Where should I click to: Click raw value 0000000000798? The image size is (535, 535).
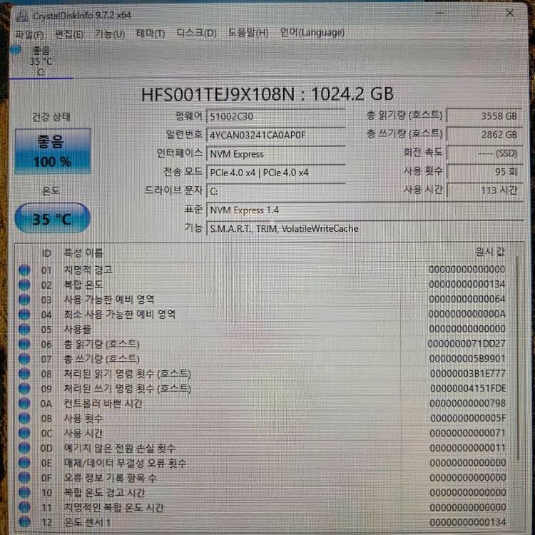(467, 403)
